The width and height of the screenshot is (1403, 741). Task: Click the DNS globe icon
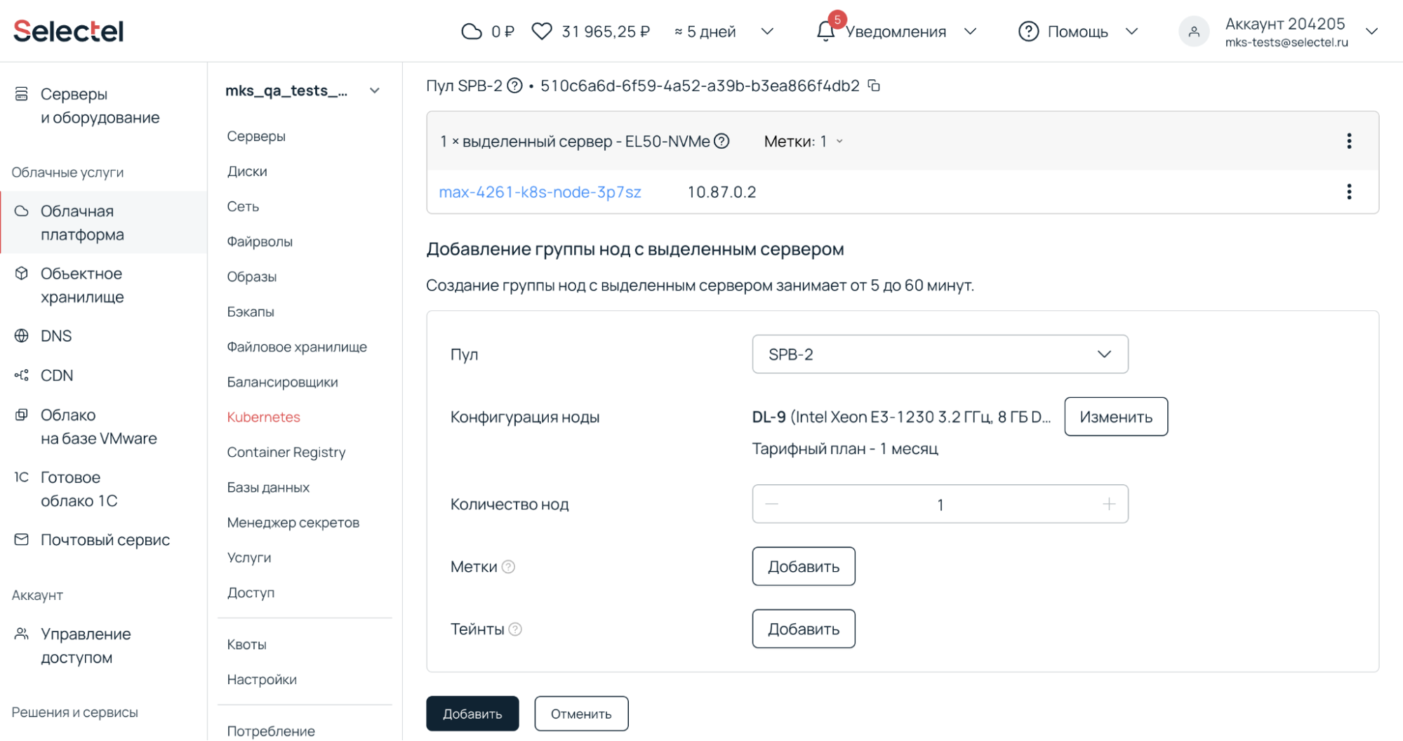[22, 335]
